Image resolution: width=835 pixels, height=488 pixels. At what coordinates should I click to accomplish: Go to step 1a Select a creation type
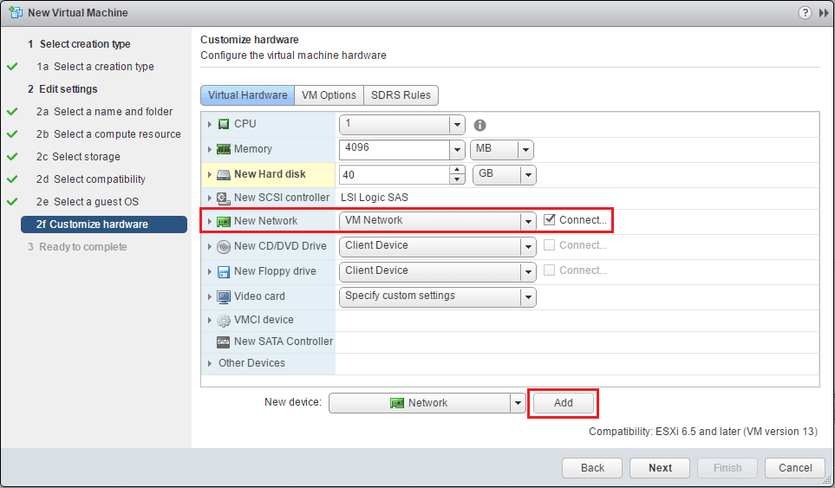(x=95, y=67)
